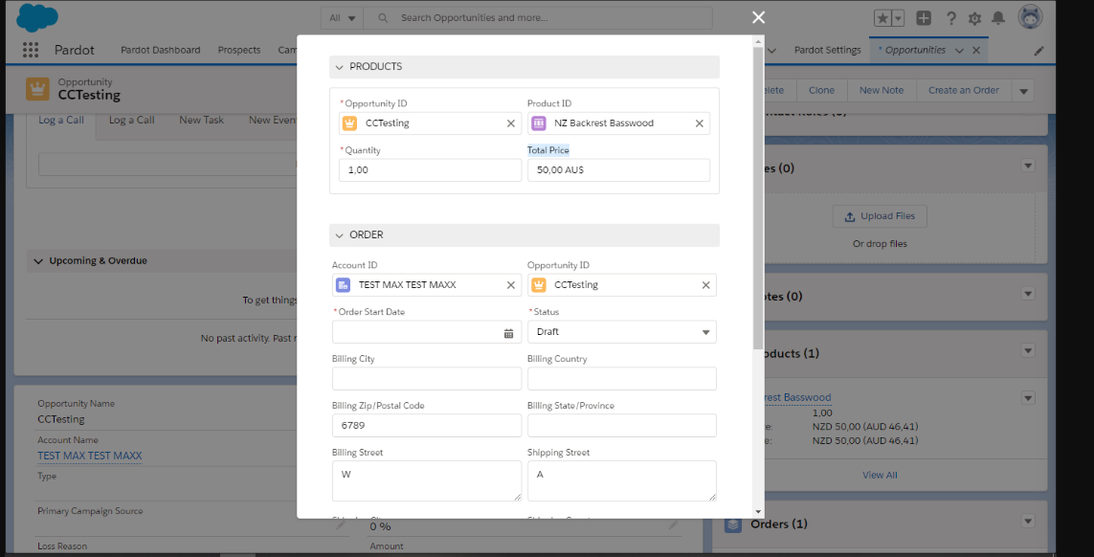Collapse the ORDER section
Screen dimensions: 1094x557
[340, 235]
